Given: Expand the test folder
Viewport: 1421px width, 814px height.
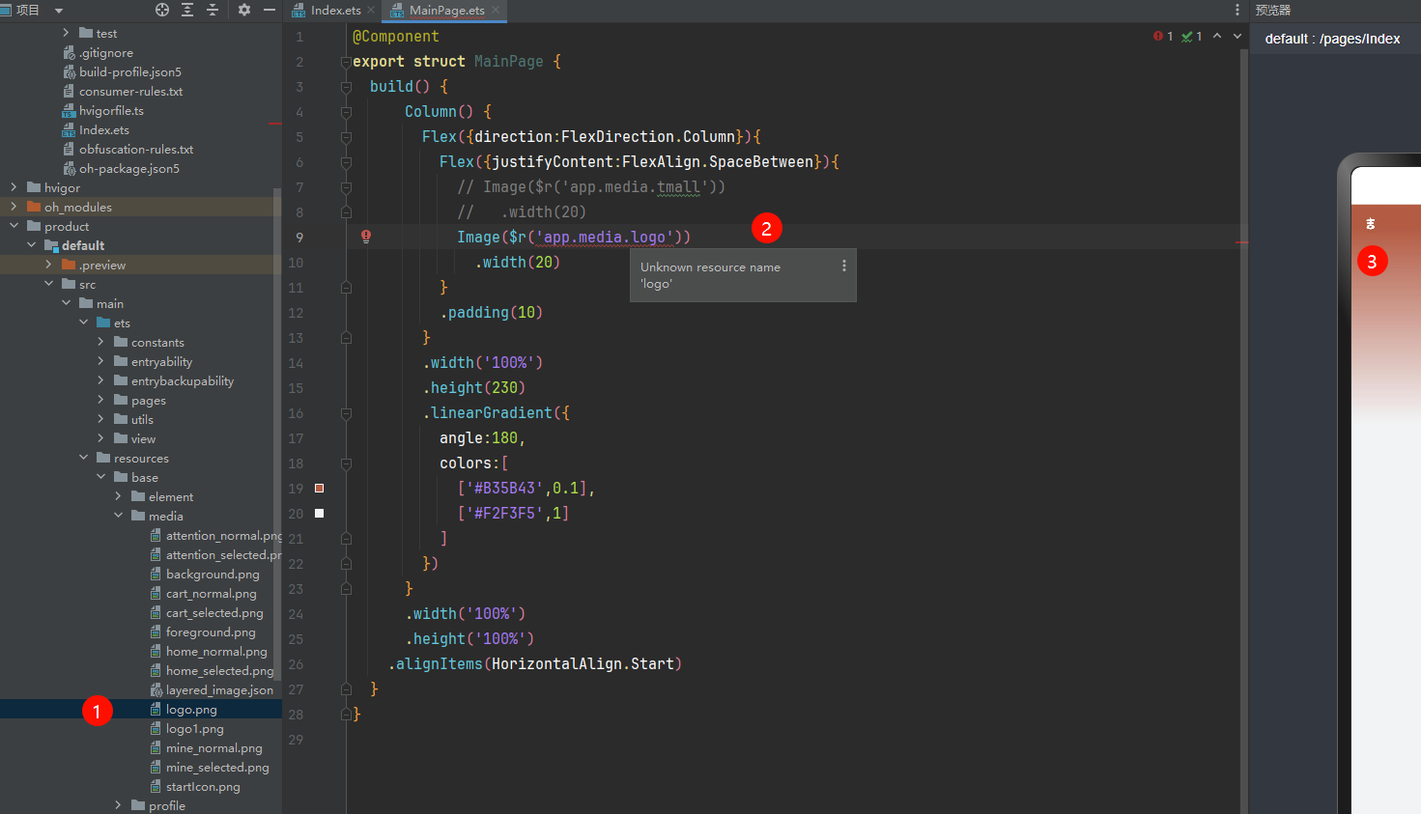Looking at the screenshot, I should [66, 33].
